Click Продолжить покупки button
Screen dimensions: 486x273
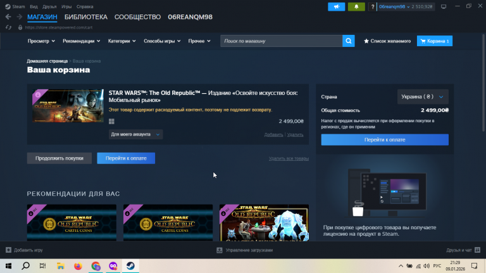59,158
